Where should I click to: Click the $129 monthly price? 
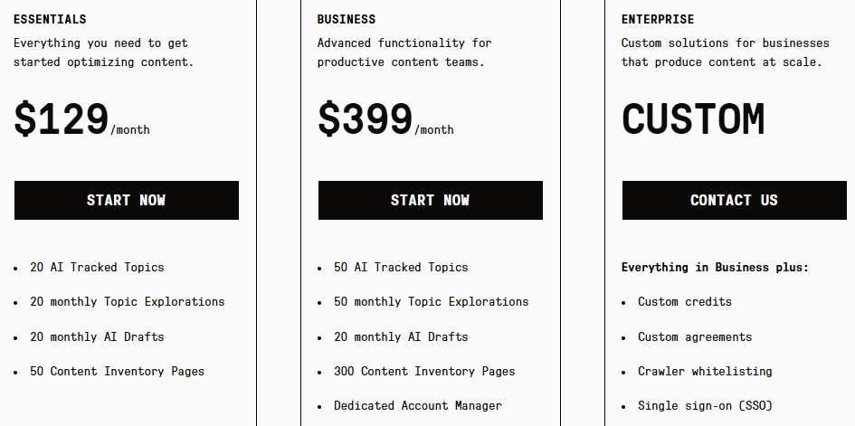coord(62,119)
